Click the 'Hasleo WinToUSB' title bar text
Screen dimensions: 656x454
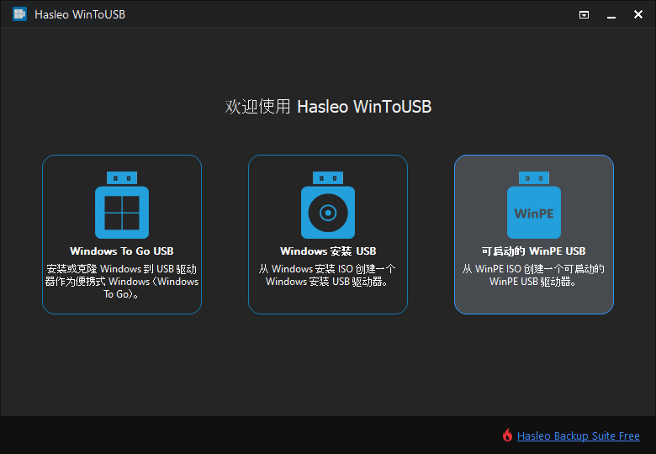point(80,14)
